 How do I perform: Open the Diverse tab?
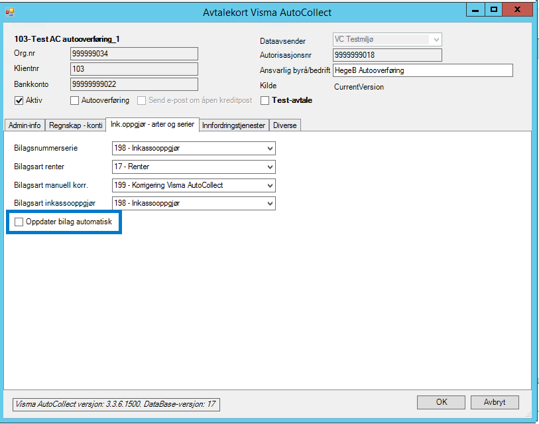click(285, 125)
